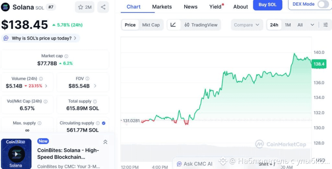
Task: Expand Volume (24h) details arrow
Action: [46, 86]
